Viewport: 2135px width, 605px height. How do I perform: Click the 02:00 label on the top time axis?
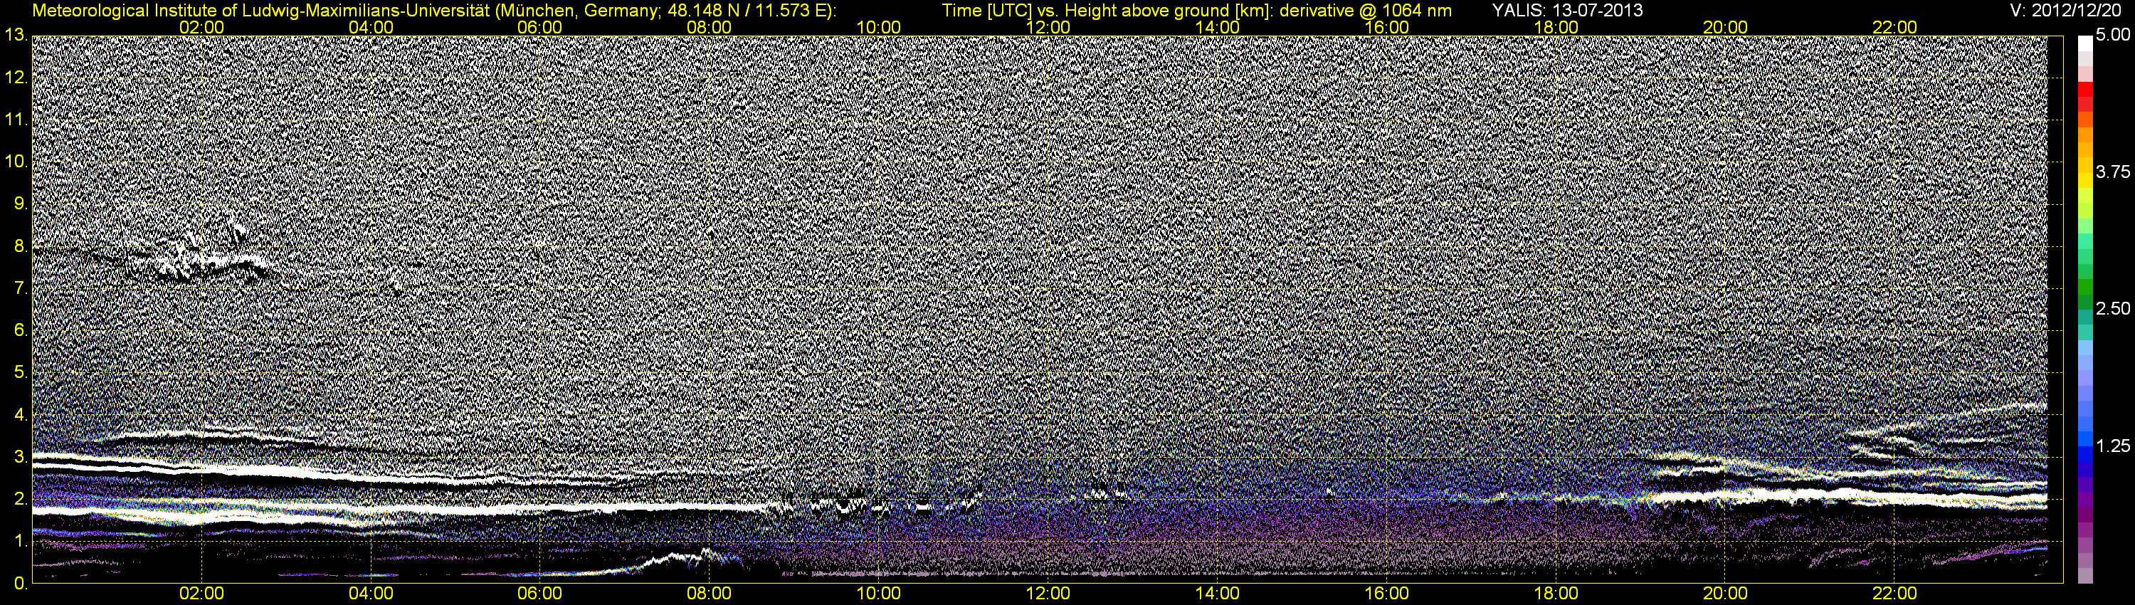pos(201,27)
